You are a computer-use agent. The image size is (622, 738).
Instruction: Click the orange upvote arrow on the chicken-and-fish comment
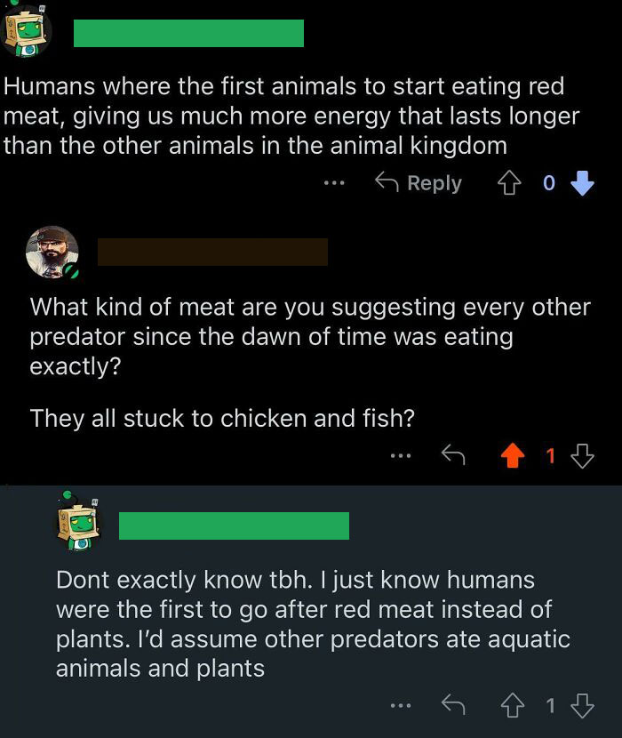point(513,455)
